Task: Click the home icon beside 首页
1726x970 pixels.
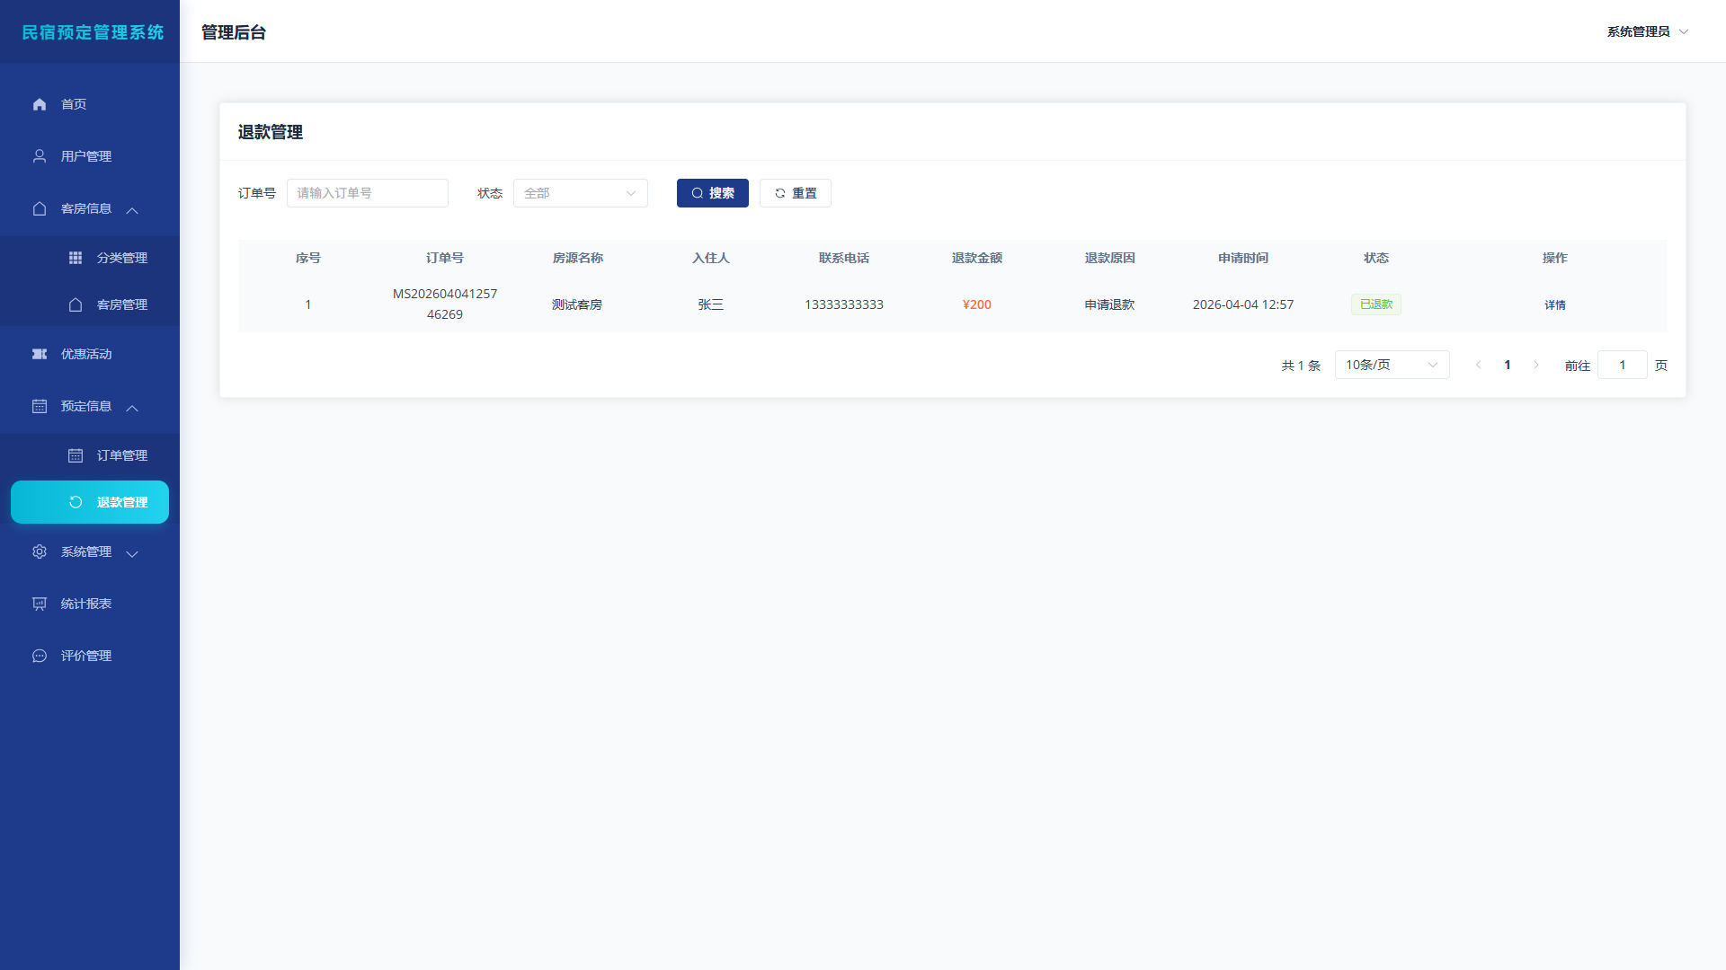Action: [40, 104]
